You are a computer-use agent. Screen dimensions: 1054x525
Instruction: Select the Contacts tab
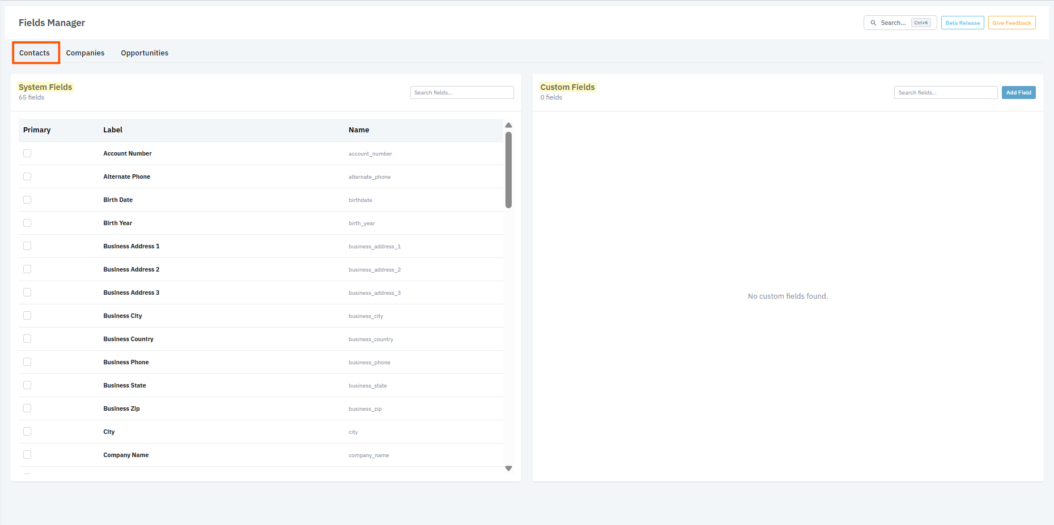point(35,53)
